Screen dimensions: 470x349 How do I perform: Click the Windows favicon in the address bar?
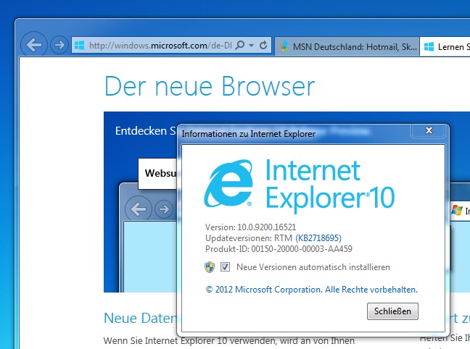pyautogui.click(x=79, y=46)
